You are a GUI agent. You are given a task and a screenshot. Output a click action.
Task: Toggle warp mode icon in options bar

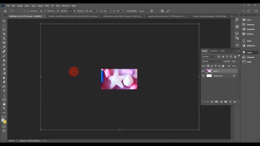(152, 11)
